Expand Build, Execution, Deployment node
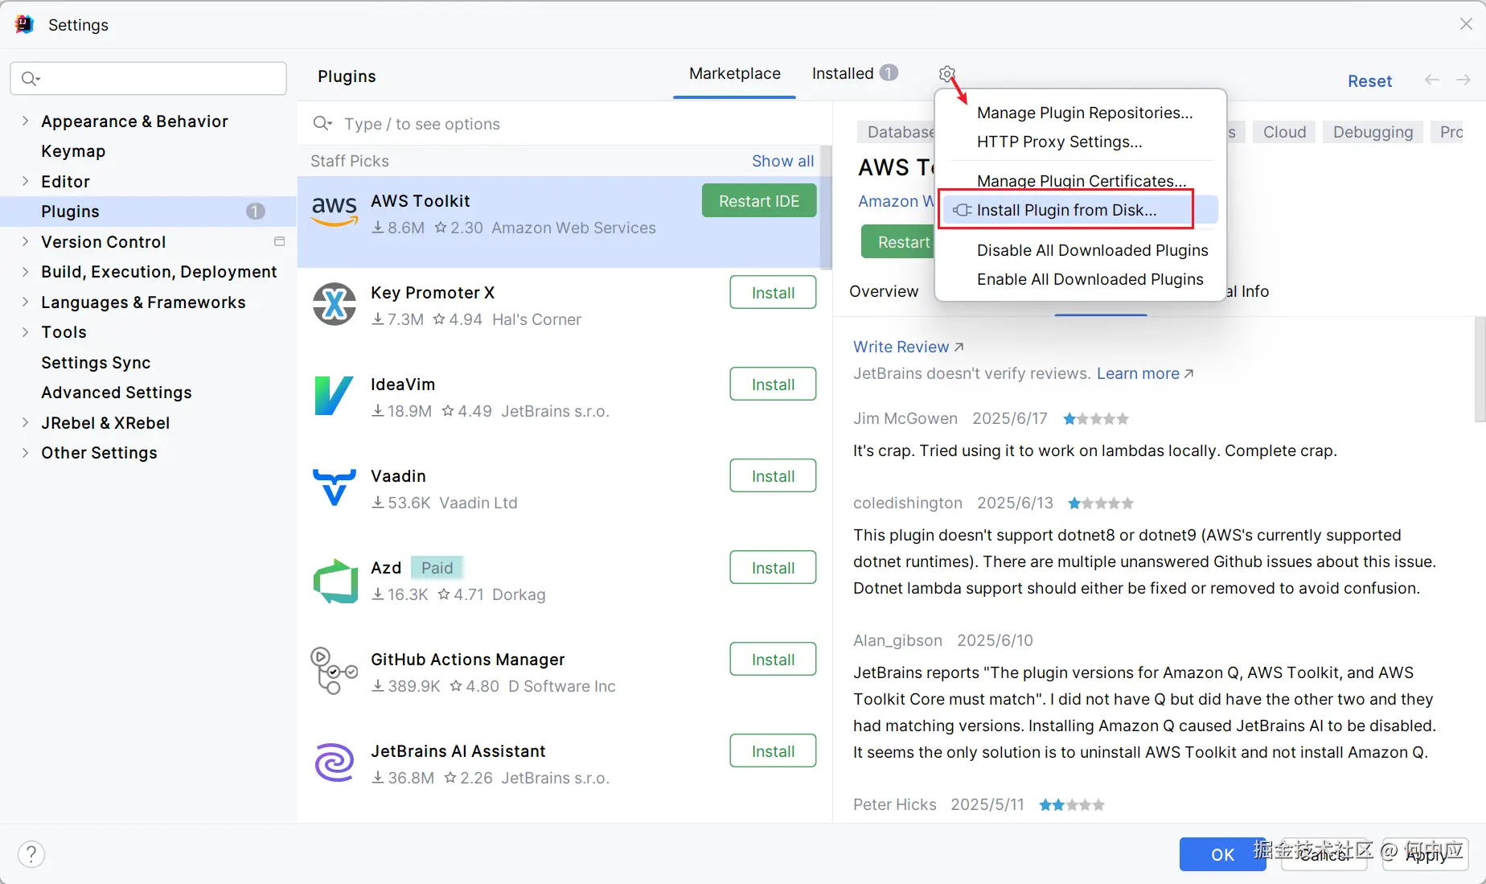 25,272
